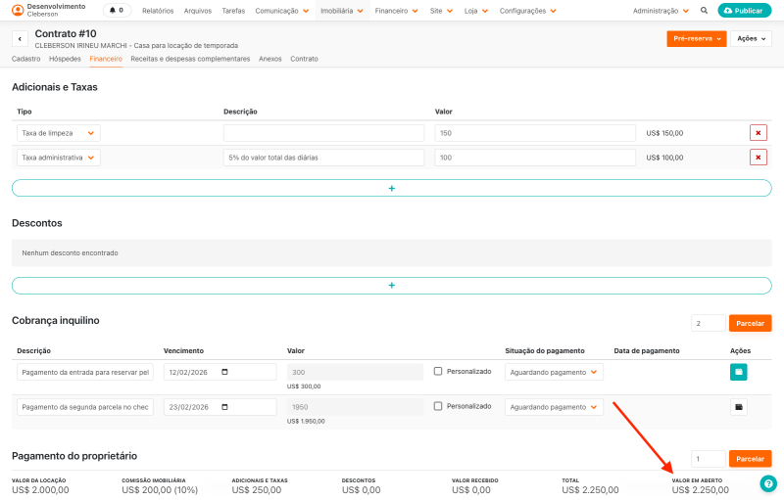Expand the Pré-reserva status dropdown
This screenshot has height=500, width=784.
click(696, 39)
